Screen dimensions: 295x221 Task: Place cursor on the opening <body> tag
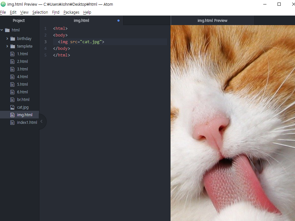pos(60,35)
